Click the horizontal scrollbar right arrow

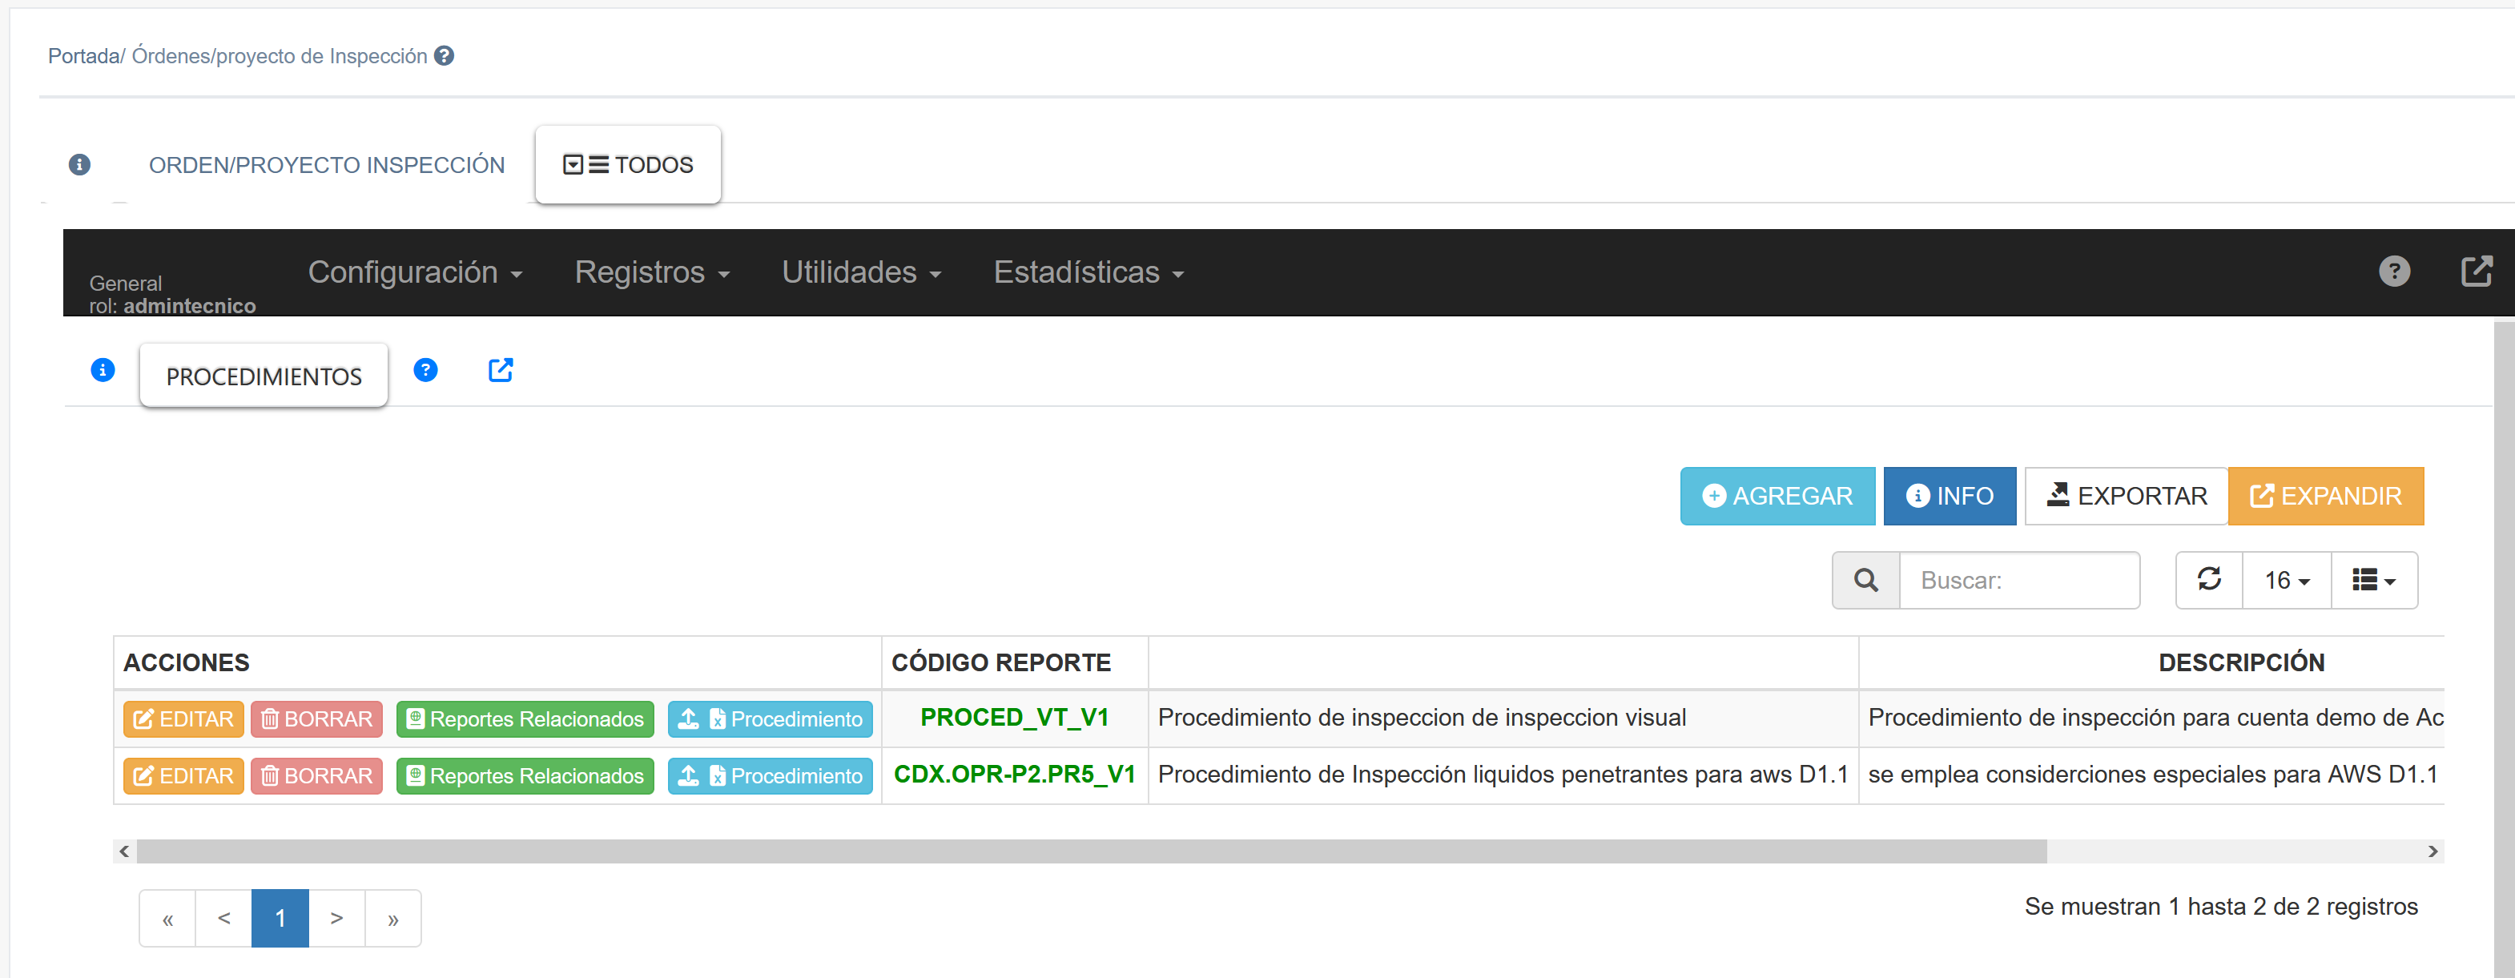2432,851
